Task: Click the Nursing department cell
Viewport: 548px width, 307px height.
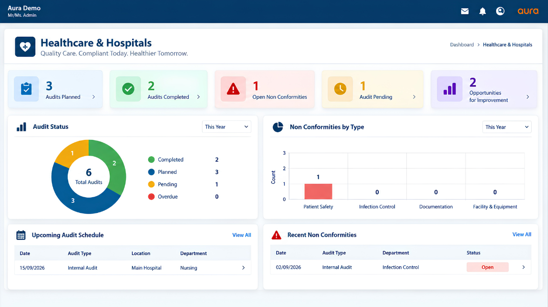Action: (189, 268)
